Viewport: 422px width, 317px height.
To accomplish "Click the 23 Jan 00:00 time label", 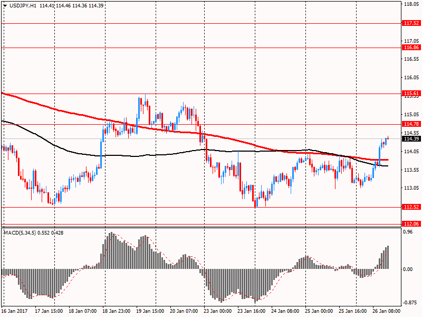I will click(x=218, y=311).
